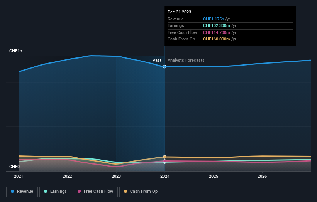
Task: Click the Past section label
Action: [157, 60]
